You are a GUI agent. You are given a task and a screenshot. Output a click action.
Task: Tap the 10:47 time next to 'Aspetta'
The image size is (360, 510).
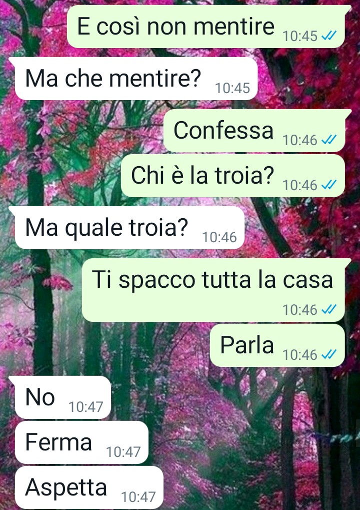tap(138, 497)
